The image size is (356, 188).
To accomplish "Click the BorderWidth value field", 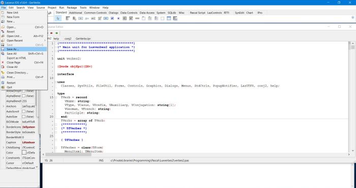I will [x=28, y=137].
